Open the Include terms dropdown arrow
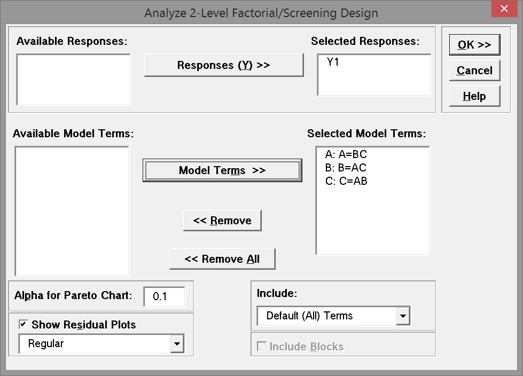The image size is (523, 376). click(x=403, y=316)
